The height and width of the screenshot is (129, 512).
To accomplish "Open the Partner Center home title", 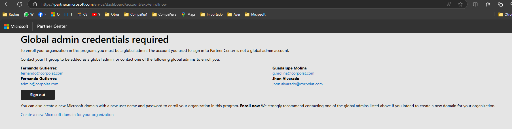I will (52, 26).
